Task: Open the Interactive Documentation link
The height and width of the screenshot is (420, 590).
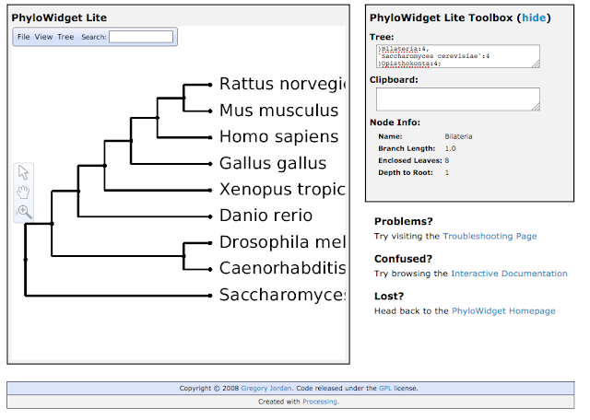Action: tap(509, 274)
